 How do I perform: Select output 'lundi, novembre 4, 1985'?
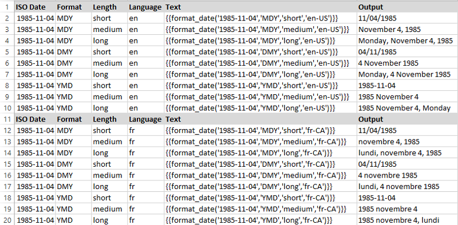(x=407, y=152)
